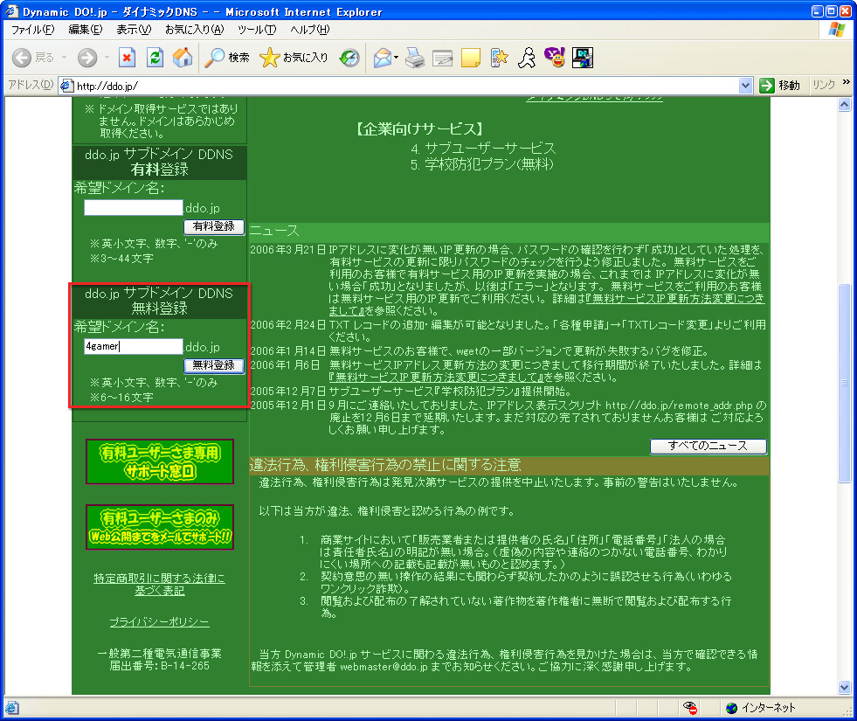Open the Back button history dropdown arrow
857x721 pixels.
[64, 58]
